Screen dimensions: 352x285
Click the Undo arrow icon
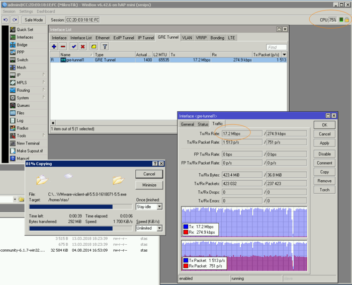(6, 20)
